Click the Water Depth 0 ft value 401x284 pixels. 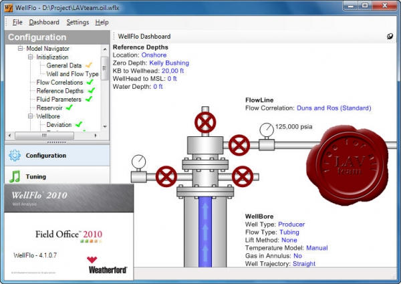158,87
